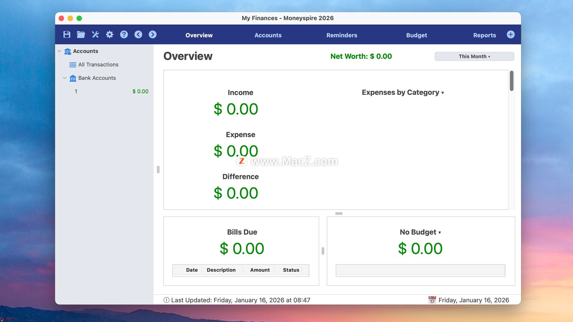Open Expenses by Category dropdown
The height and width of the screenshot is (322, 573).
[403, 93]
